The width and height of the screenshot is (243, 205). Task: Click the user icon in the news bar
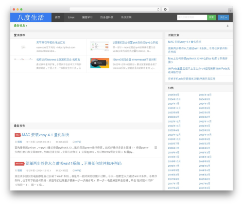227,26
